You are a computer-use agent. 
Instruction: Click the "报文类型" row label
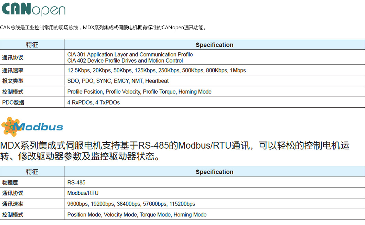[13, 81]
